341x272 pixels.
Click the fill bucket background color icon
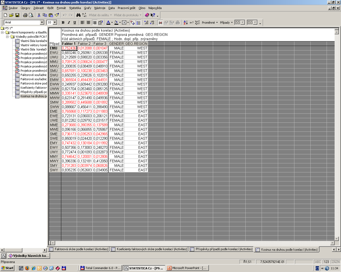click(116, 23)
